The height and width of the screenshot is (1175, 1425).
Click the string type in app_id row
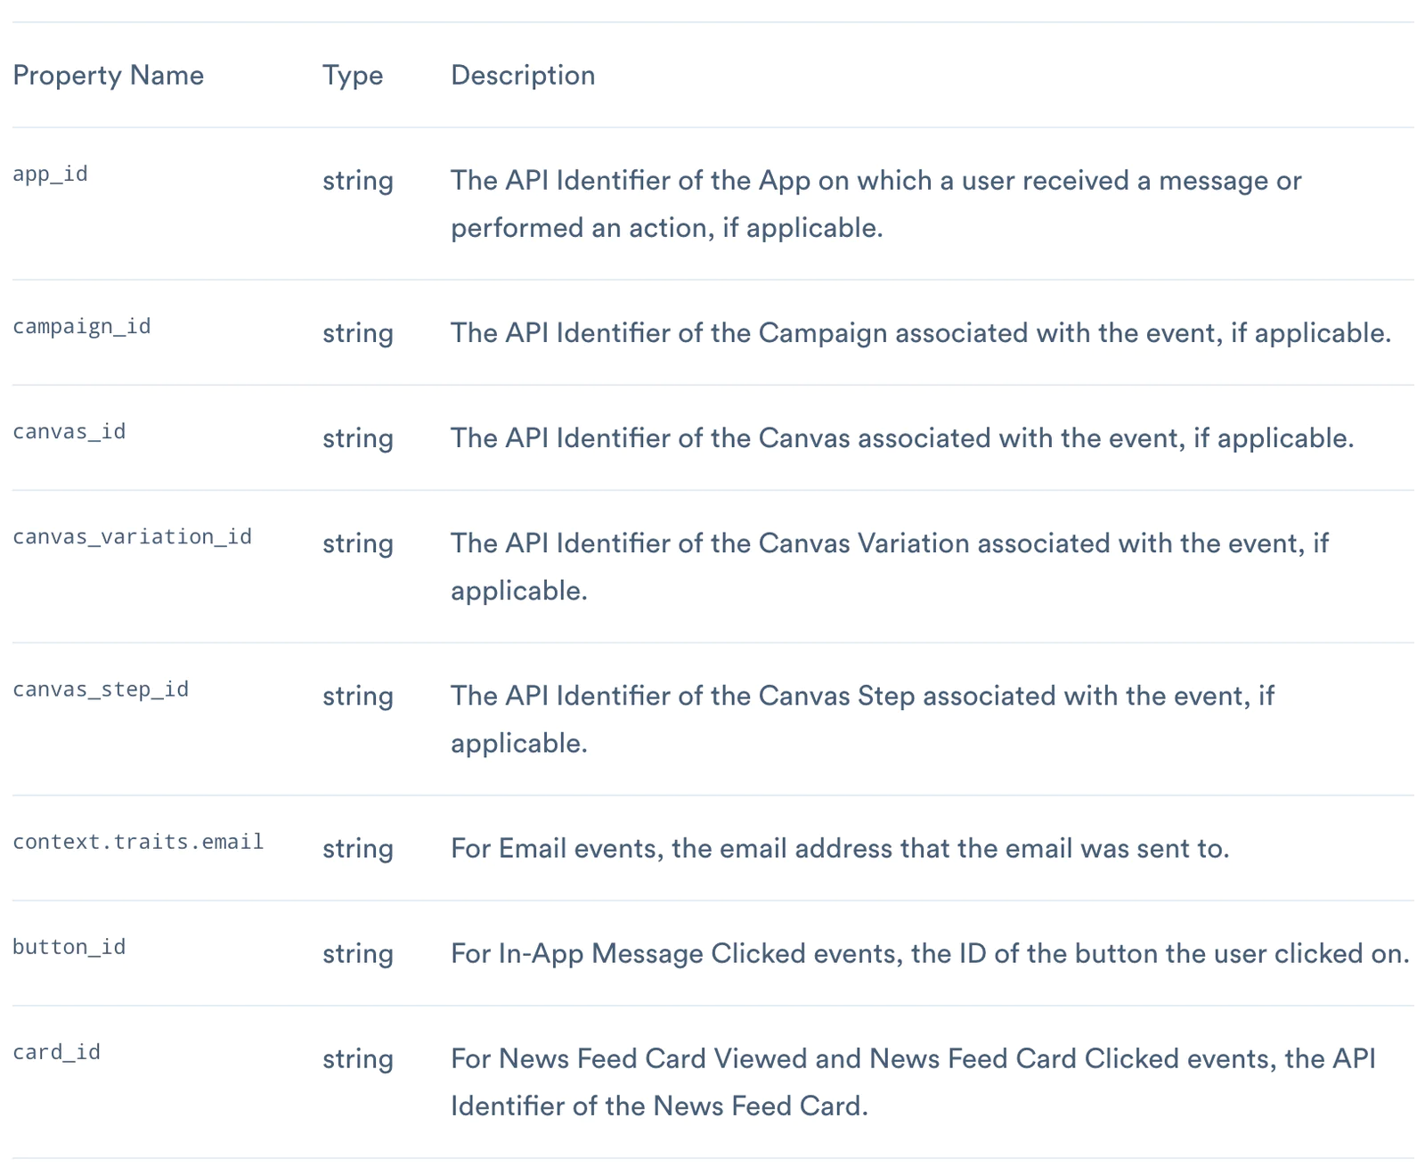click(358, 181)
